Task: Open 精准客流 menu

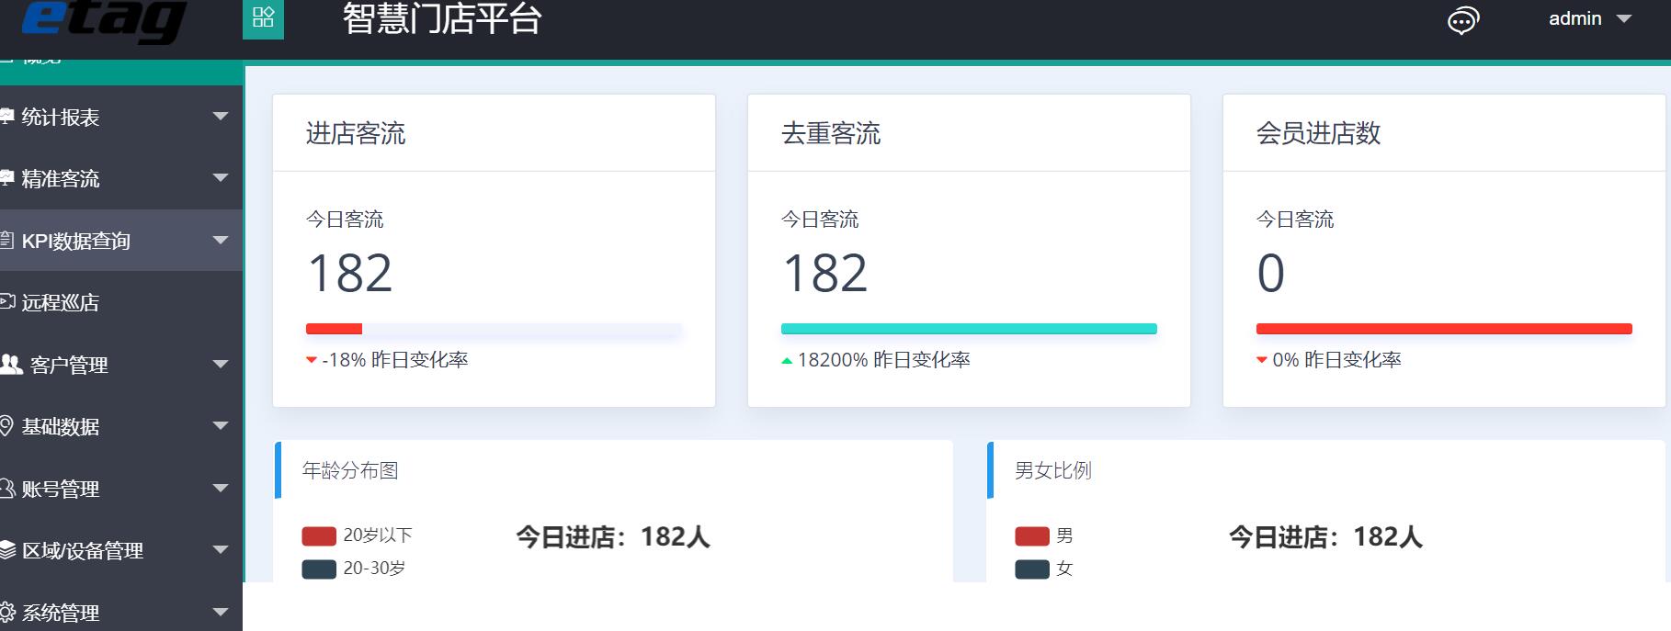Action: 121,178
